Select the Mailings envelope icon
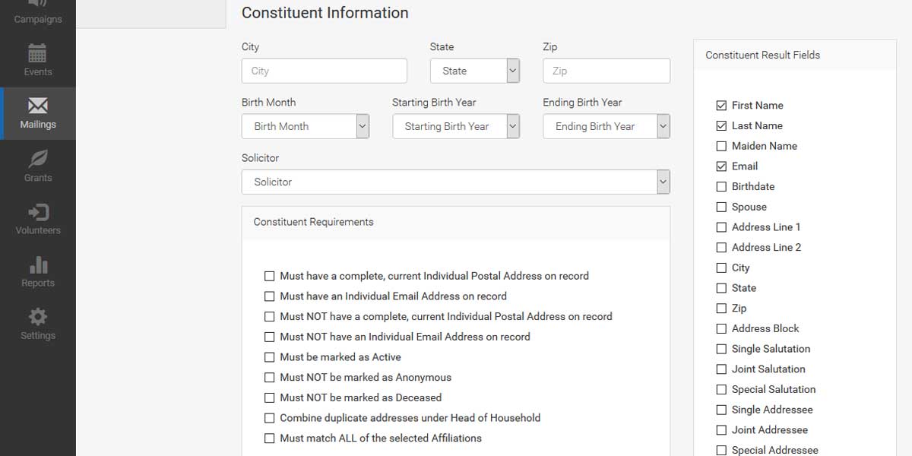Screen dimensions: 912x456 [38, 105]
